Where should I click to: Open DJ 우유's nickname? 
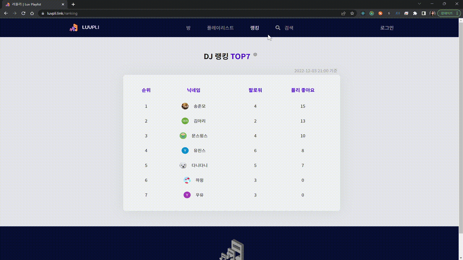200,195
